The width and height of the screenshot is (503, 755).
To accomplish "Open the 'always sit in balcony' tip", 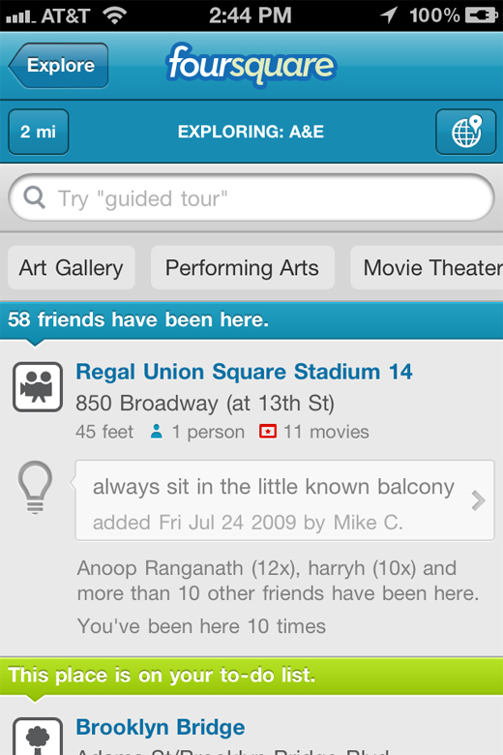I will 284,500.
